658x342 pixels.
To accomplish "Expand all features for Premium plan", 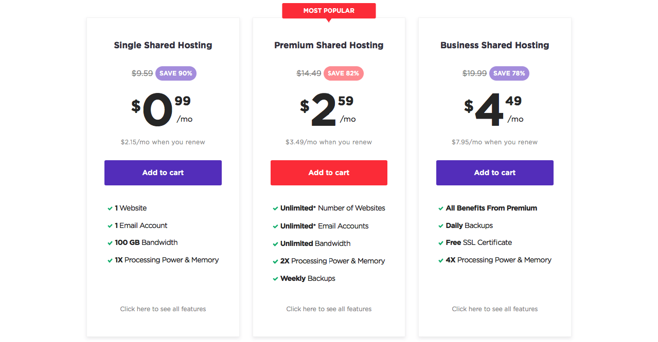I will pyautogui.click(x=329, y=309).
